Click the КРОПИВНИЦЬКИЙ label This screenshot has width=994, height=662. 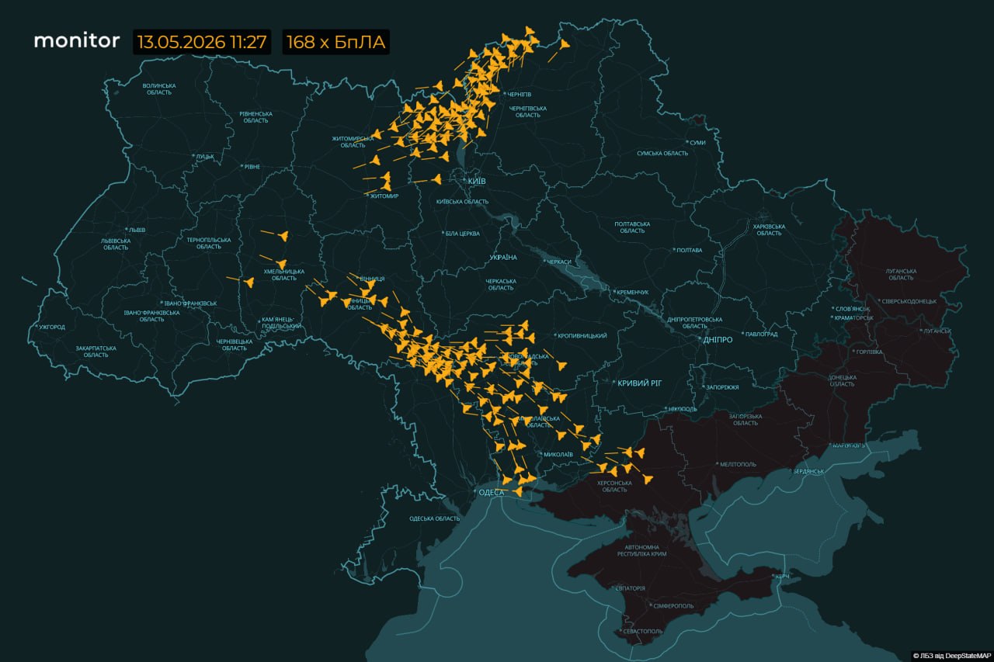click(x=582, y=336)
